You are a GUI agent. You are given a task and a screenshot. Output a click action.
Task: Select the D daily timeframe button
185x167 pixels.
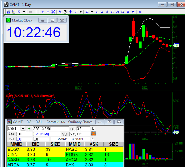pos(128,12)
